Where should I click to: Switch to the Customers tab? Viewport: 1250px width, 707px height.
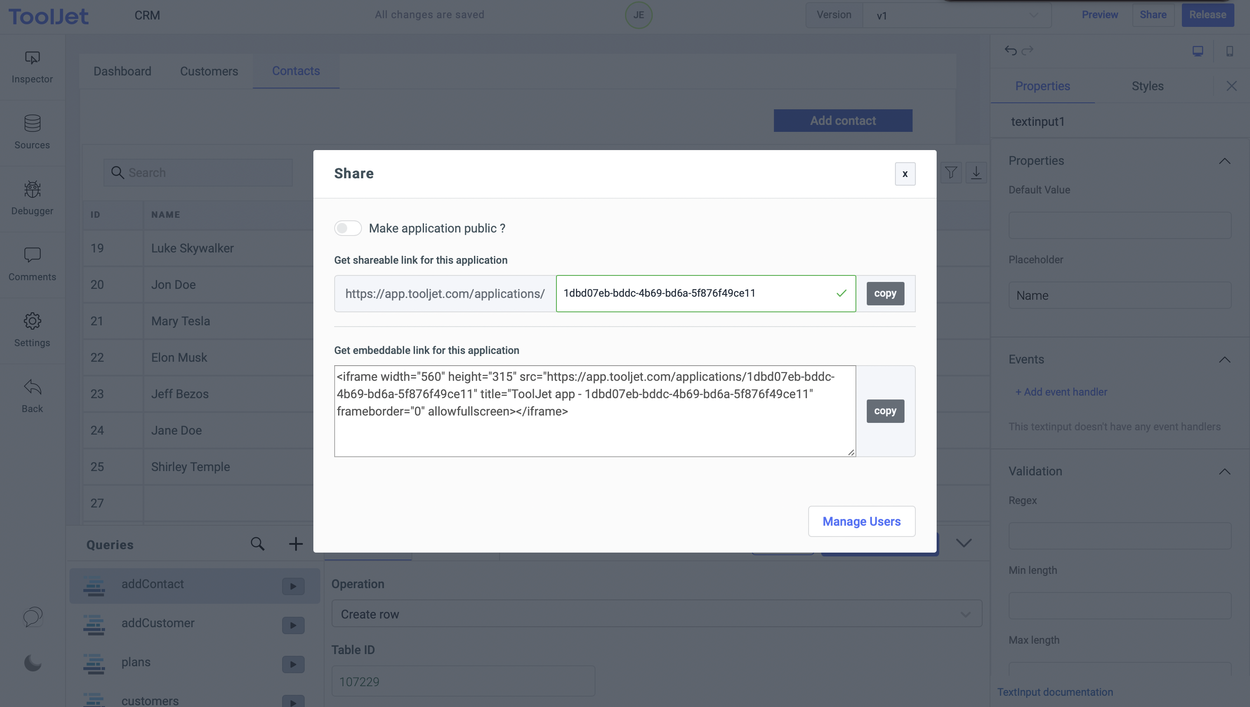click(209, 71)
